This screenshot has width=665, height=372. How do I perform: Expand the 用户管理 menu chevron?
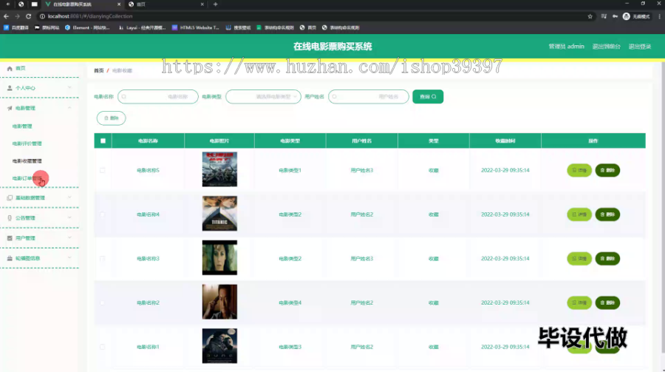tap(69, 238)
